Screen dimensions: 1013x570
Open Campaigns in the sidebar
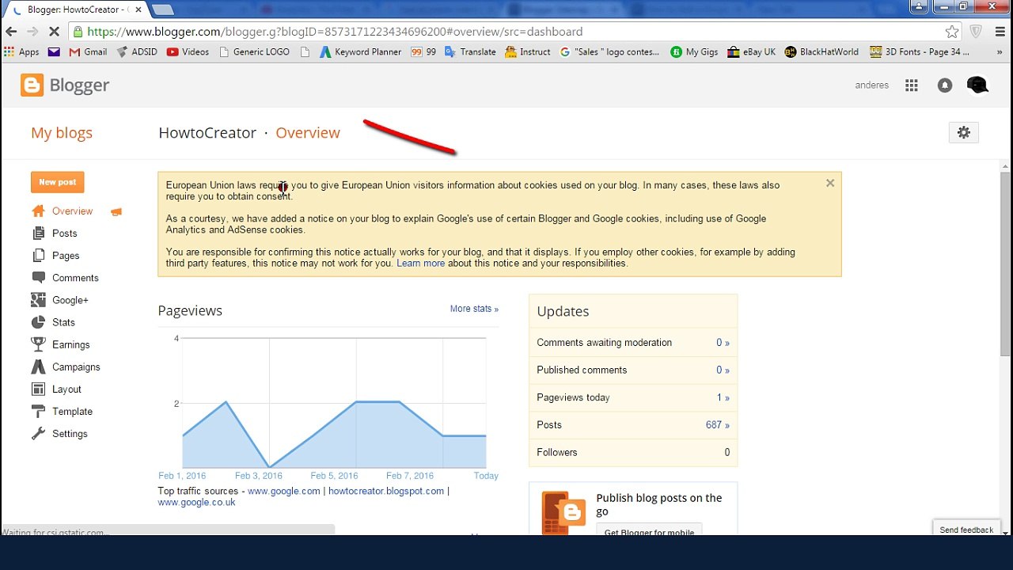[76, 367]
